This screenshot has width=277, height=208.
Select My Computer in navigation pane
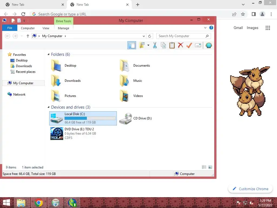click(x=23, y=83)
